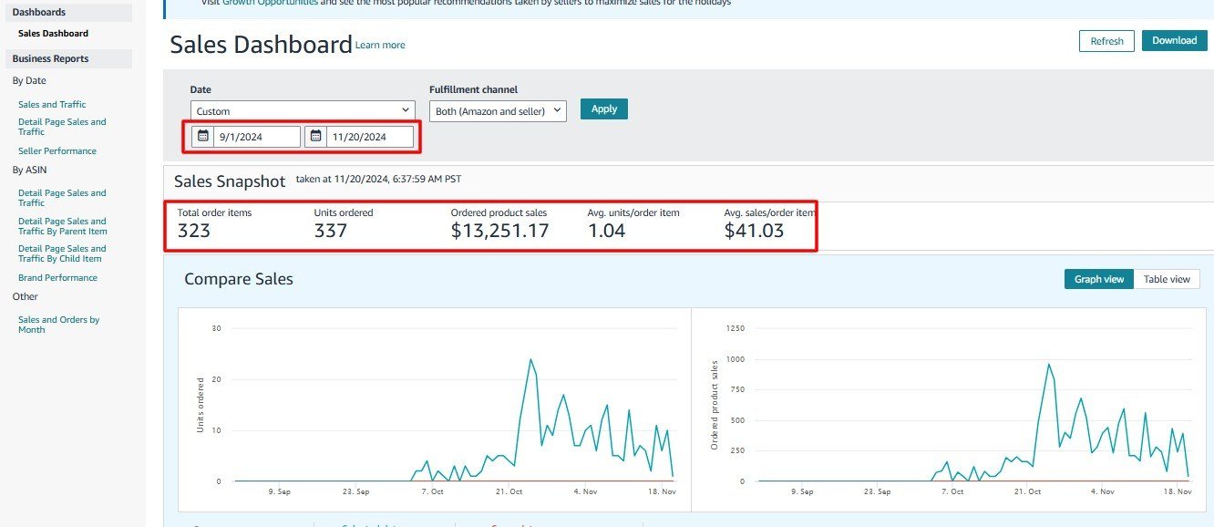Open By ASIN Detail Page Sales and Traffic
1214x527 pixels.
tap(62, 198)
